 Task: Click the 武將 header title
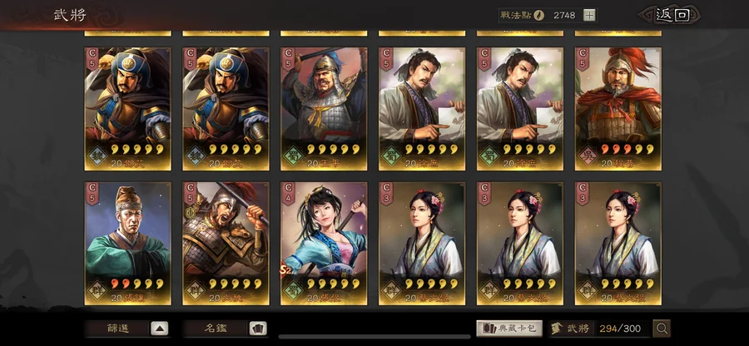pyautogui.click(x=70, y=15)
